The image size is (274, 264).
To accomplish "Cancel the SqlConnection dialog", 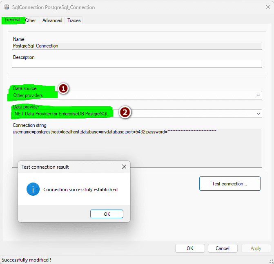I will point(223,248).
